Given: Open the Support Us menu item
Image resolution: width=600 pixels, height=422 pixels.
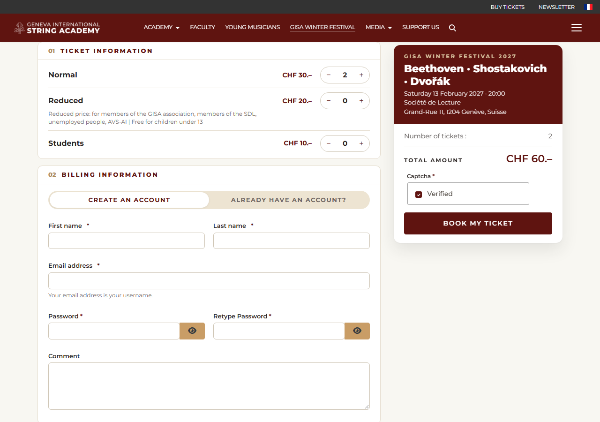Looking at the screenshot, I should pyautogui.click(x=420, y=27).
